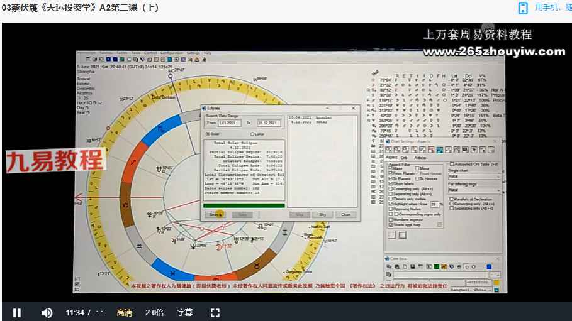The height and width of the screenshot is (321, 572).
Task: Click the highlighted blue icon in Chart Settings toolbar
Action: [440, 150]
